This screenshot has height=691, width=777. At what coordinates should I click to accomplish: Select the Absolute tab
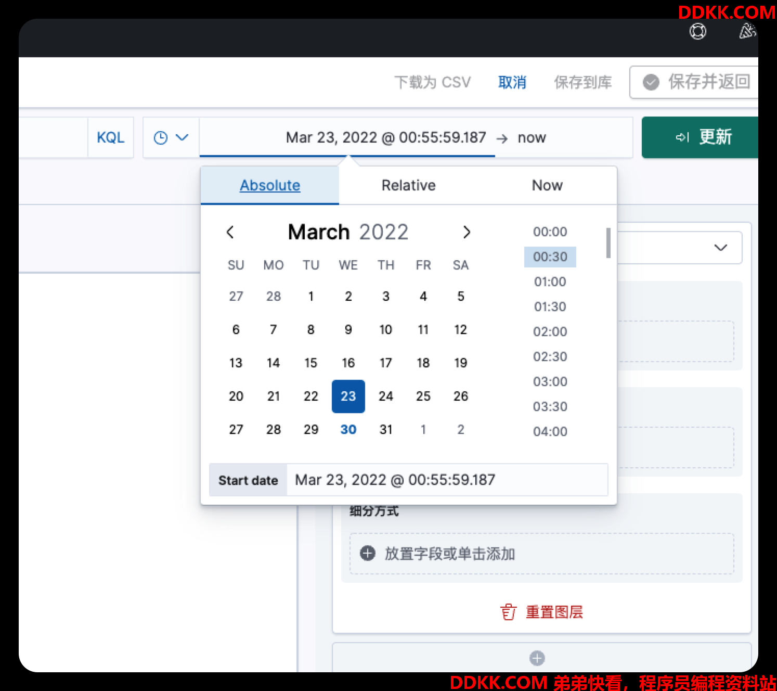click(270, 185)
